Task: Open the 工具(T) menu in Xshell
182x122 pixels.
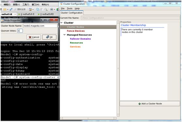Action: pos(26,5)
